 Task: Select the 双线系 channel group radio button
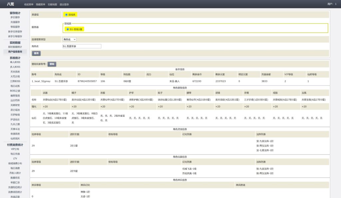click(66, 15)
